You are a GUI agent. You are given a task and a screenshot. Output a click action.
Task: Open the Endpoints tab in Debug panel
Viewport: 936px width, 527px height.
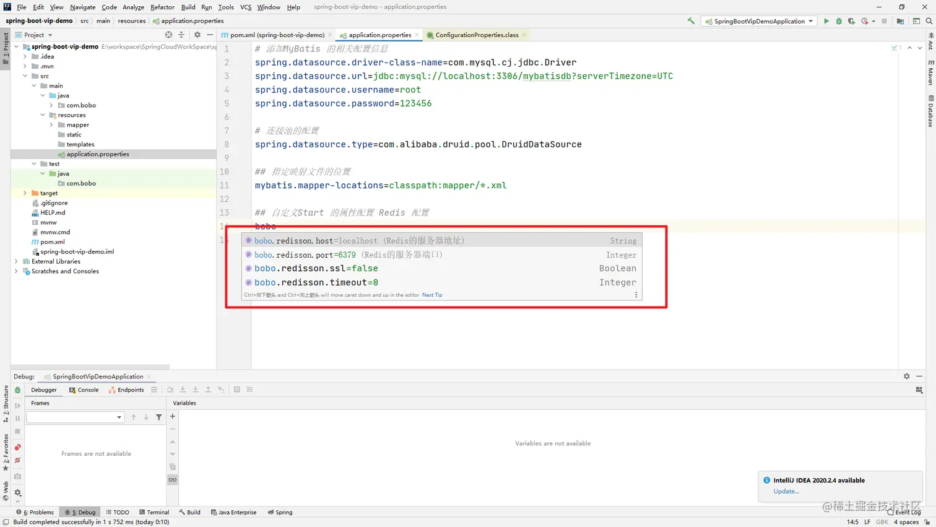(x=126, y=390)
